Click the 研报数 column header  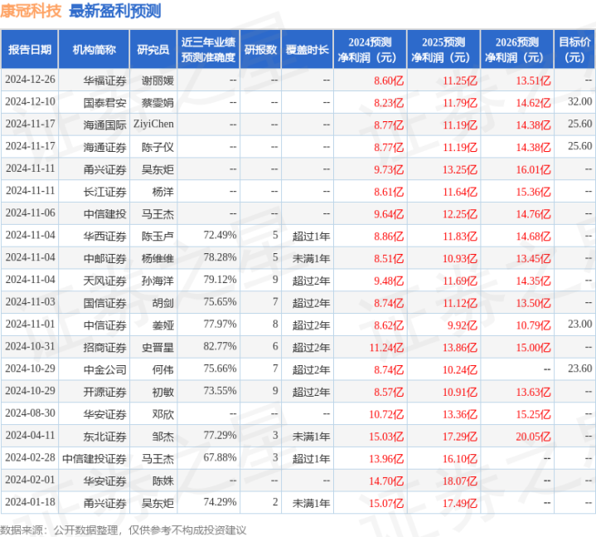point(260,50)
